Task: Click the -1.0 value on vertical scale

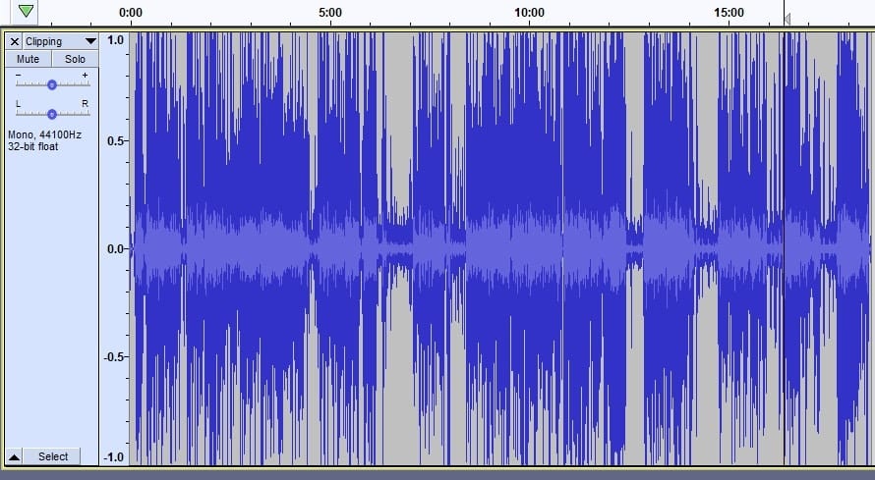Action: tap(114, 457)
